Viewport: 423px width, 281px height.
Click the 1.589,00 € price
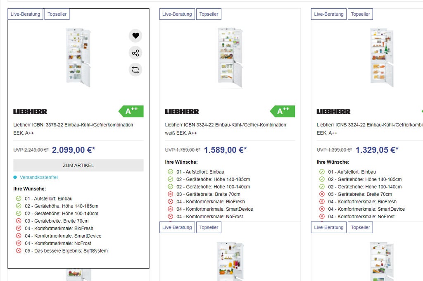pos(225,150)
